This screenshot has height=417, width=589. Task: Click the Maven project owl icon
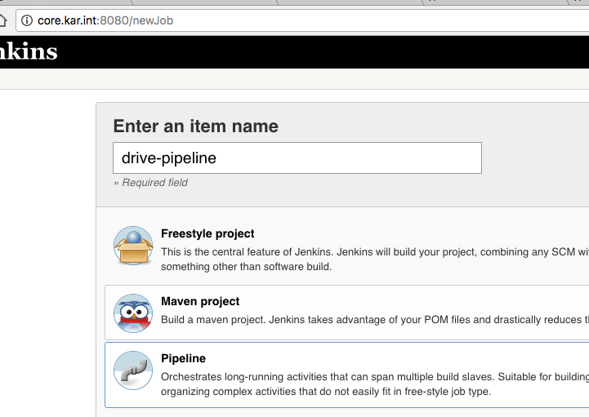pos(133,313)
